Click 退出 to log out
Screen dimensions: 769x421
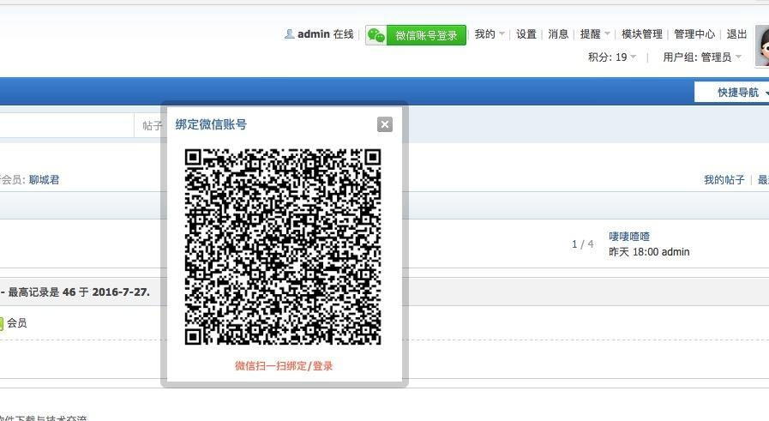tap(736, 33)
